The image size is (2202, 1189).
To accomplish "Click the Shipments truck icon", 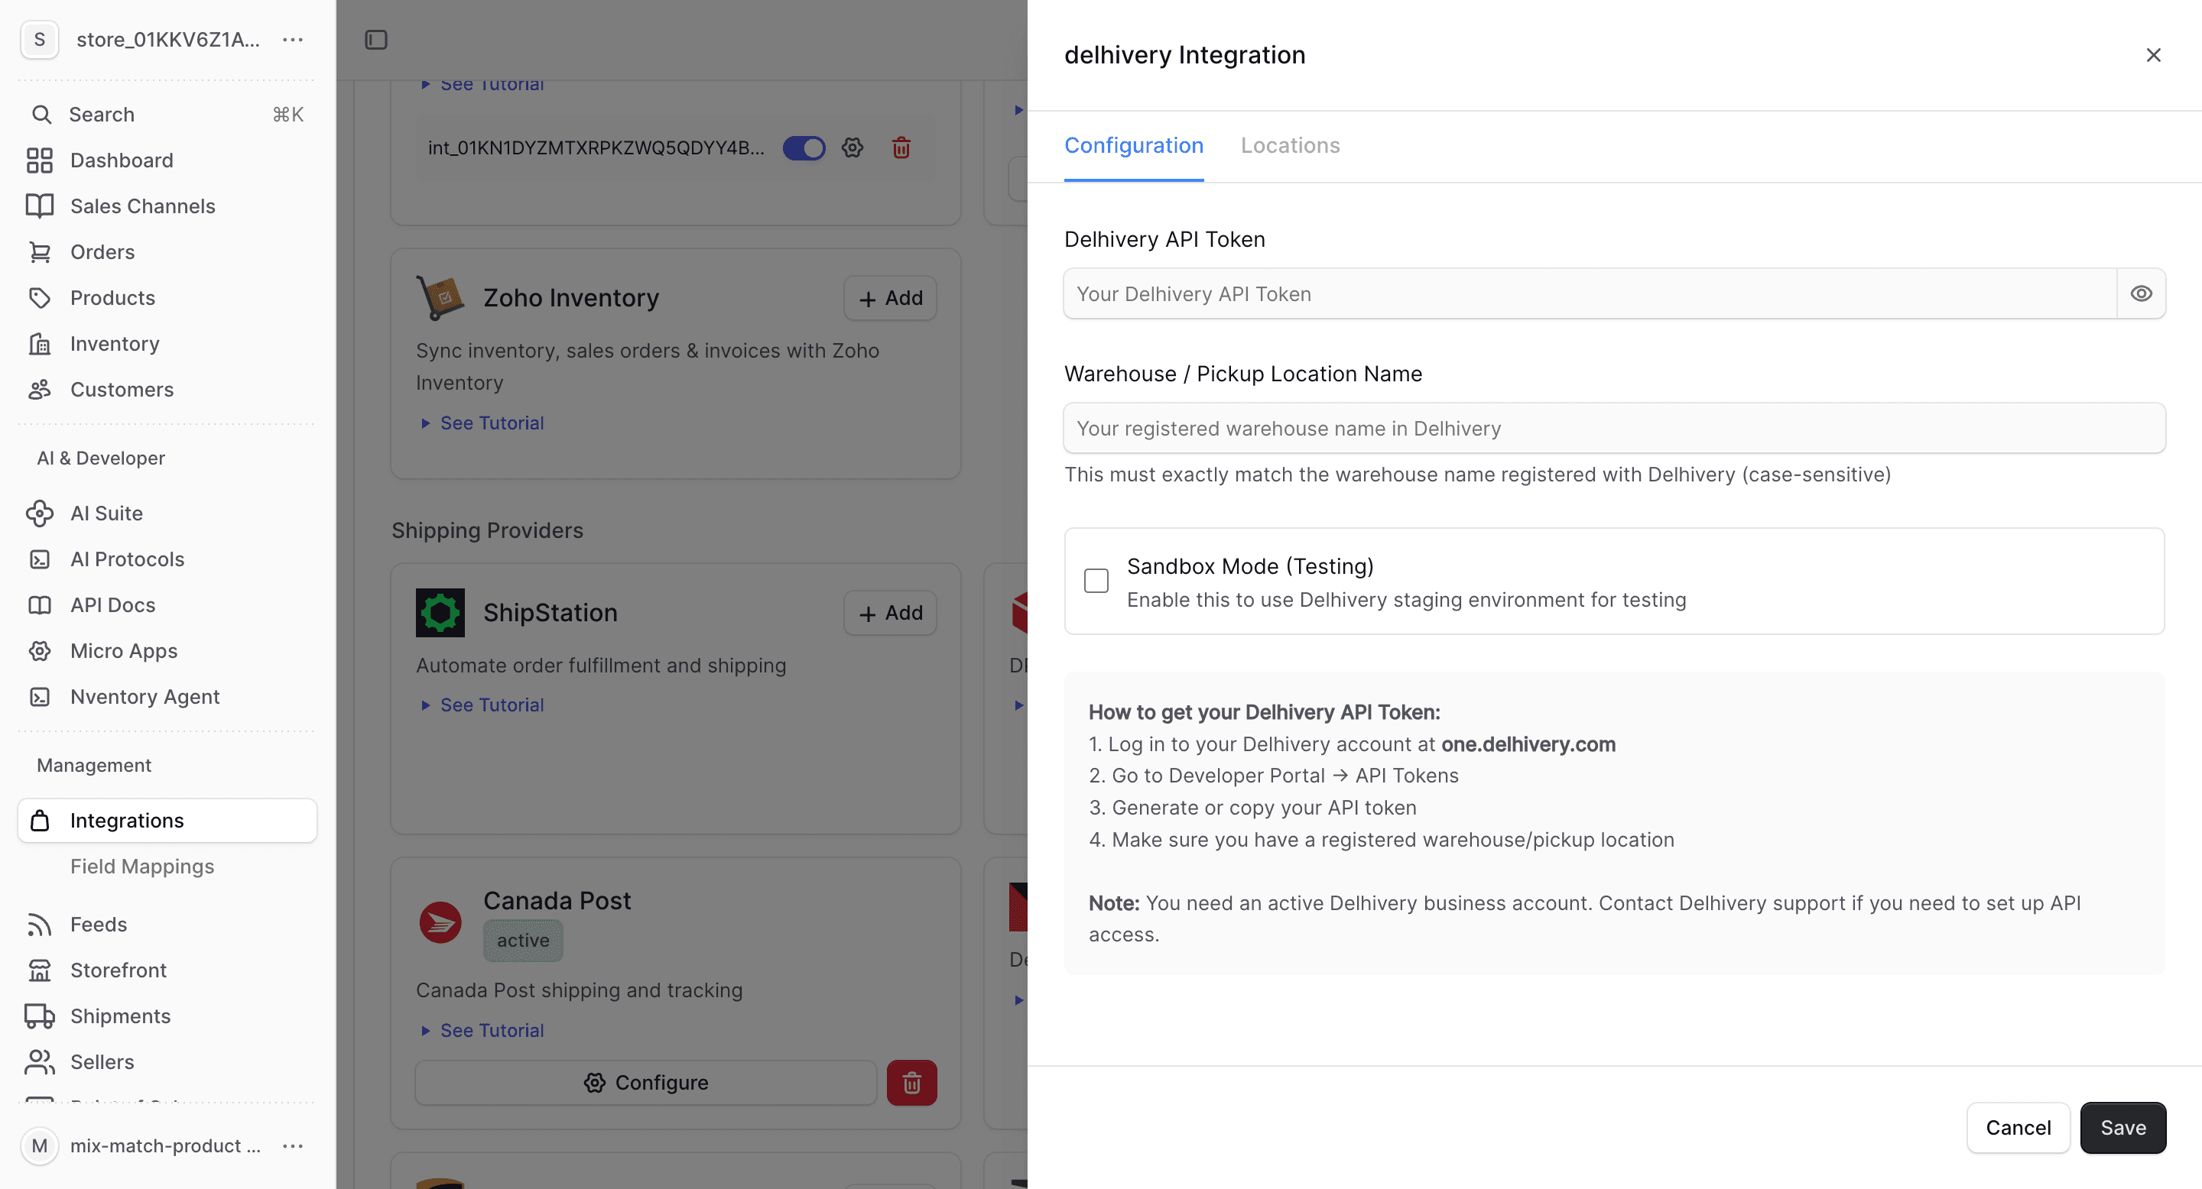I will click(39, 1016).
